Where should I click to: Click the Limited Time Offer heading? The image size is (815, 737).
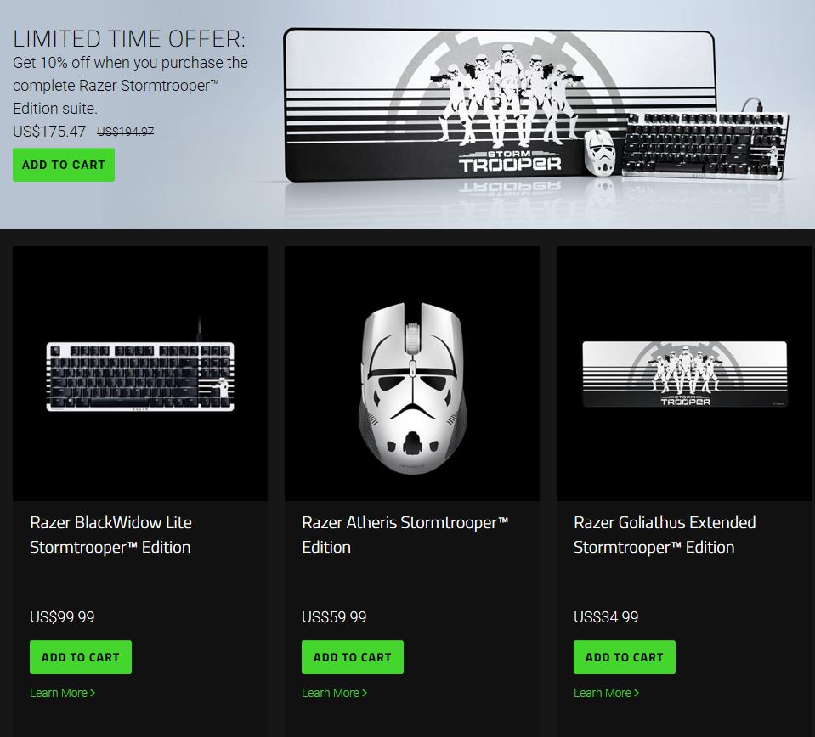pos(129,39)
